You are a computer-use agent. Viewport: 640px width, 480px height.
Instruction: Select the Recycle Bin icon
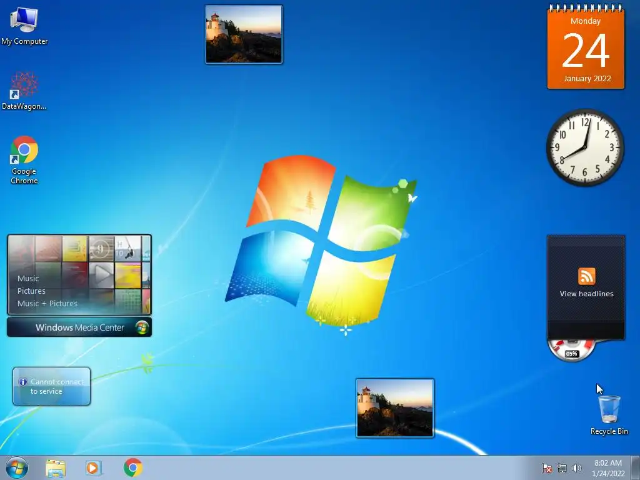coord(609,414)
